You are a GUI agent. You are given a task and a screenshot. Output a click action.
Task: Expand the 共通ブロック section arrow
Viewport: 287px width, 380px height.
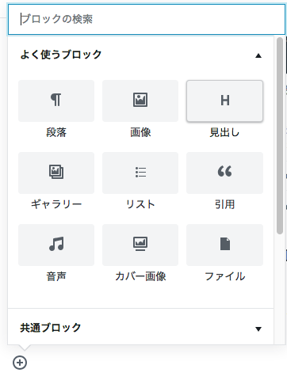point(258,329)
